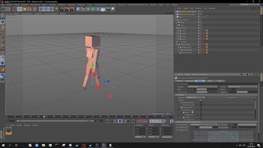
Task: Add a camera object
Action: click(x=108, y=9)
